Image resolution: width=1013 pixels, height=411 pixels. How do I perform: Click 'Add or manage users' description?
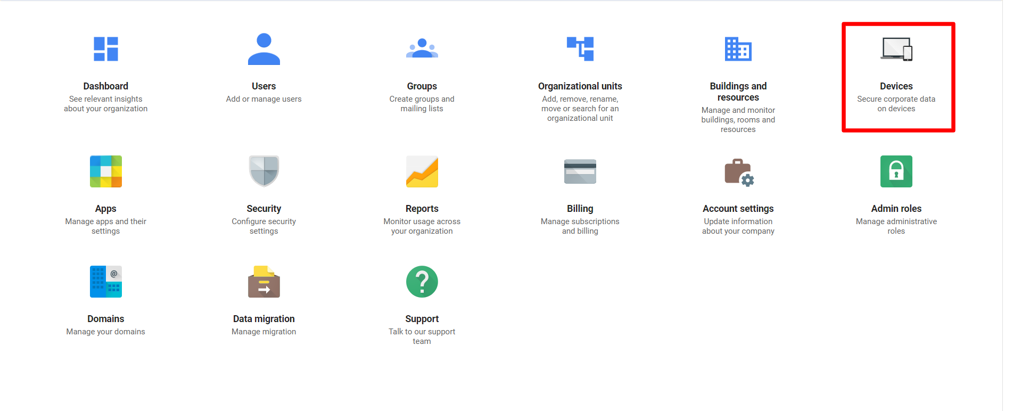coord(264,99)
